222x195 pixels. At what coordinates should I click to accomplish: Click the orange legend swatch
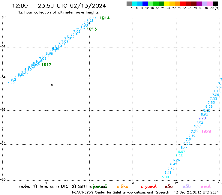click(x=178, y=4)
